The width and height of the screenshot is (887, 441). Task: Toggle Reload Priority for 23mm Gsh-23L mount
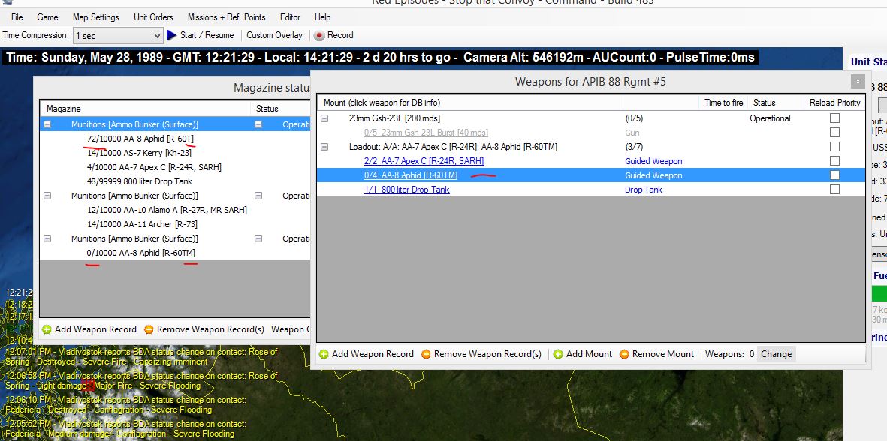tap(834, 118)
